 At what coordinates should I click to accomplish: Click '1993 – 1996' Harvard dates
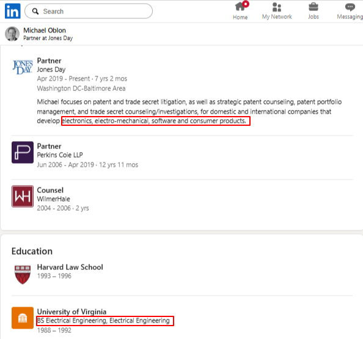54,276
